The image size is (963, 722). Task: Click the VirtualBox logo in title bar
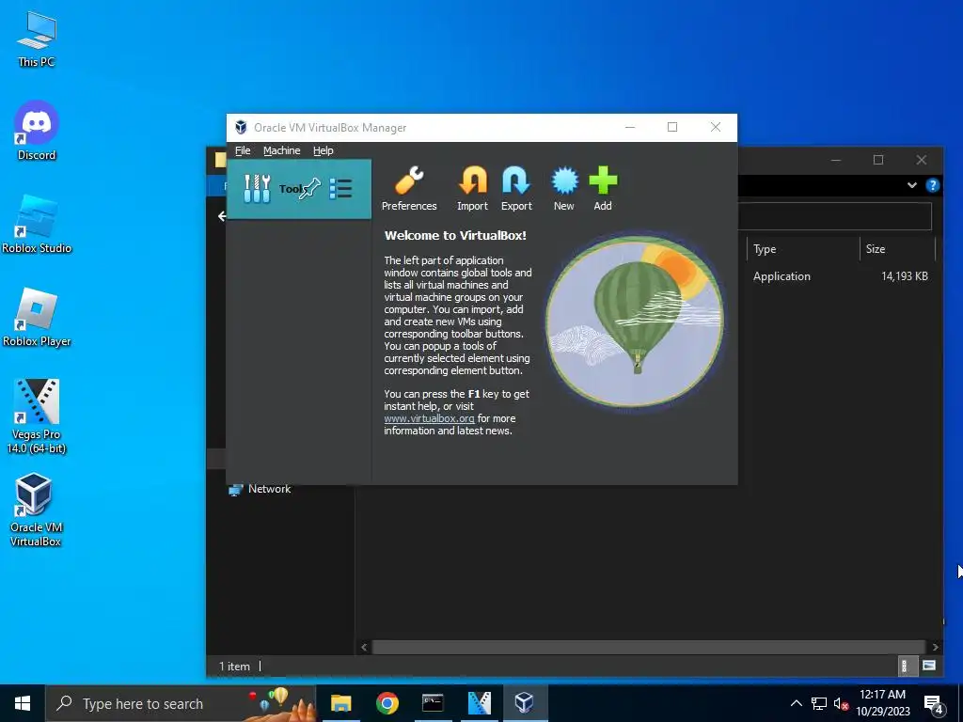tap(241, 127)
